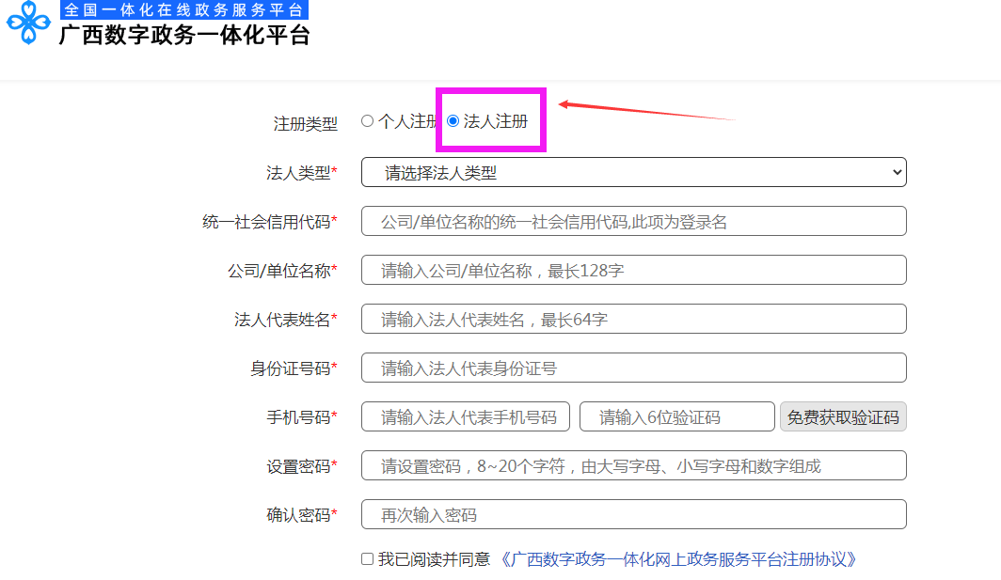
Task: Click the 请输入6位验证码 field
Action: pos(677,416)
